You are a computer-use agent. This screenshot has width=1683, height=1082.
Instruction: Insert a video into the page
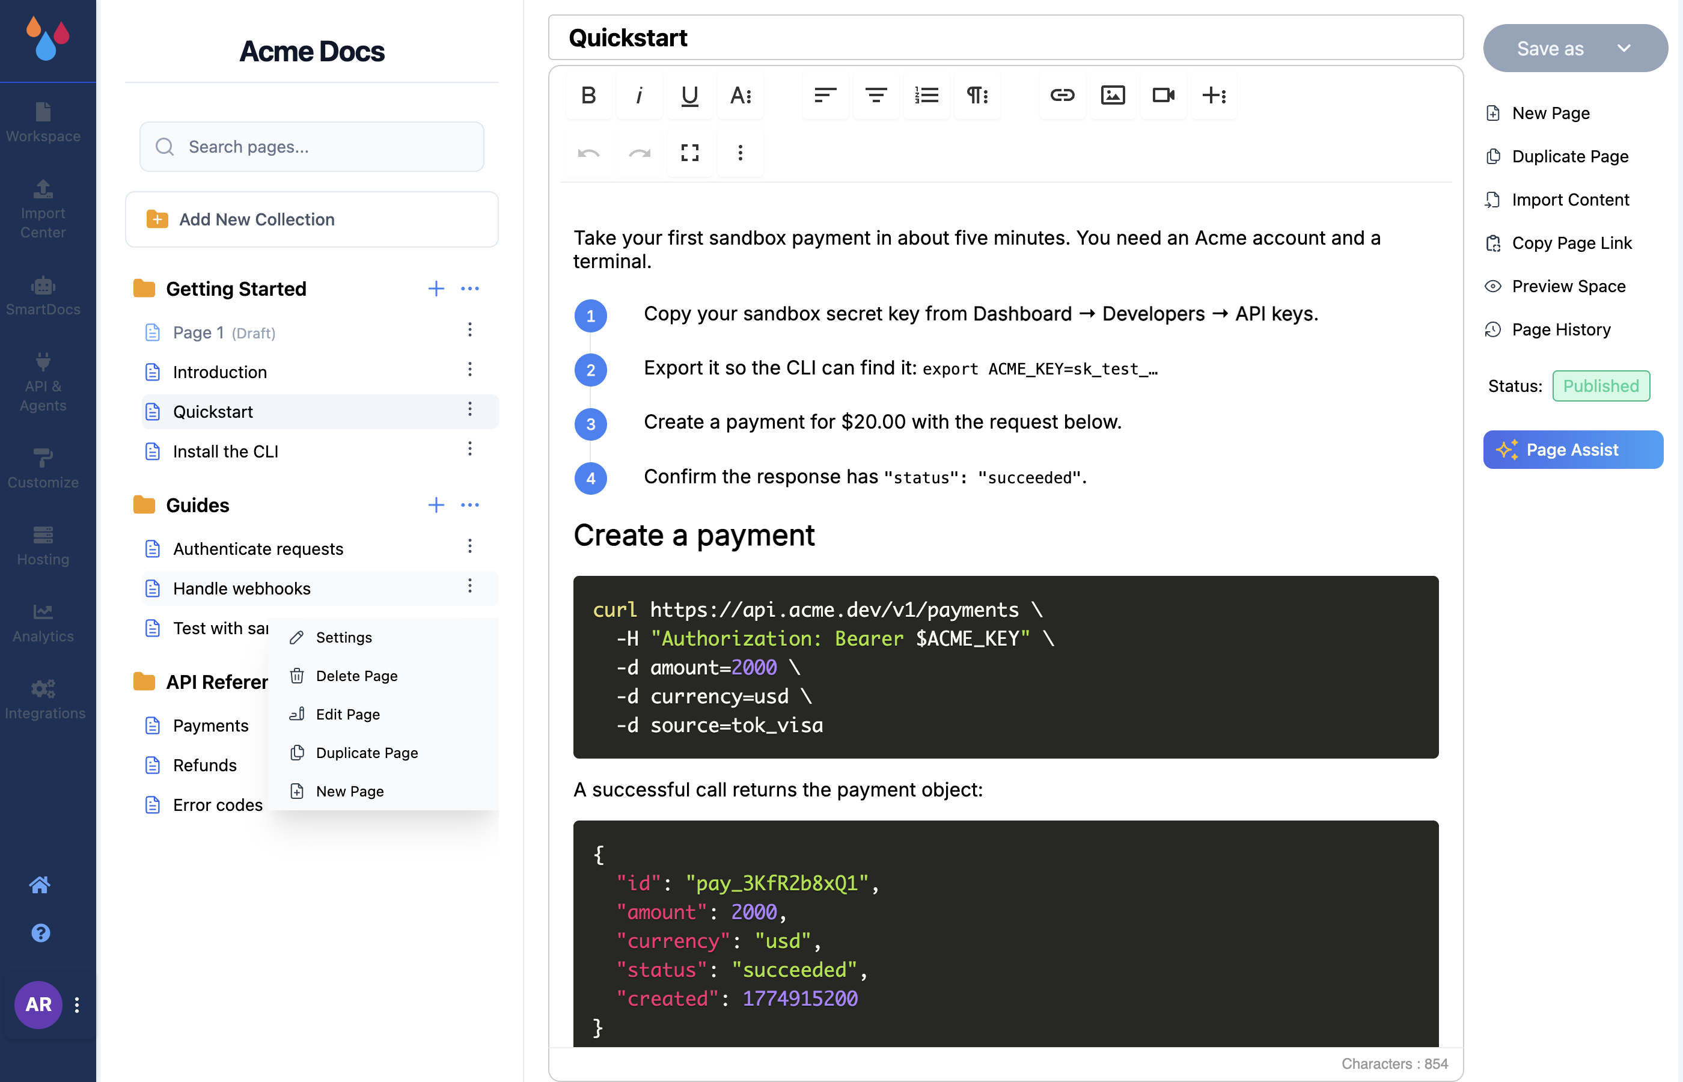(x=1163, y=95)
